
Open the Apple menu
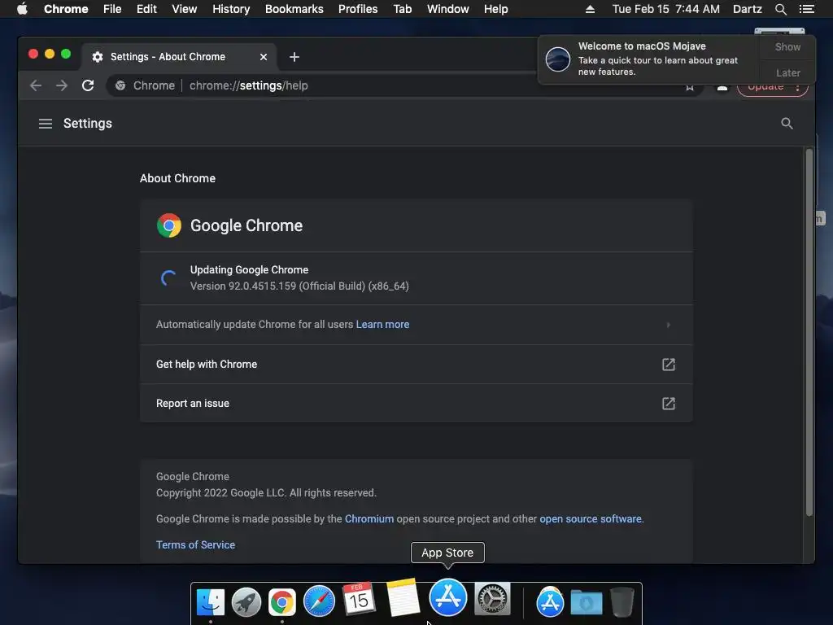[x=22, y=9]
